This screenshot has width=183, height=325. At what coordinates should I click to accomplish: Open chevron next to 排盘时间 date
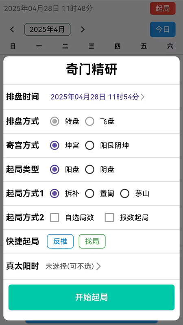[143, 97]
